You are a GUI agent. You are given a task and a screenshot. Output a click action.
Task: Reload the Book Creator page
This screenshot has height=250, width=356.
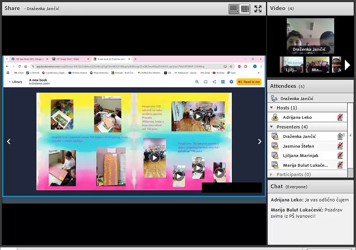click(x=19, y=66)
